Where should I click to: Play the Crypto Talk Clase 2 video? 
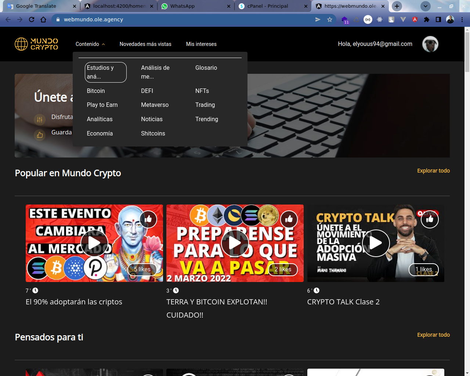point(376,243)
